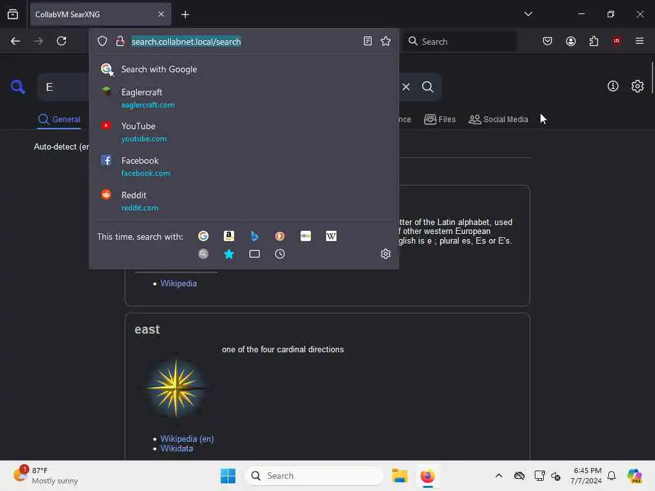Open the Windows Start menu
The width and height of the screenshot is (655, 491).
coord(228,476)
